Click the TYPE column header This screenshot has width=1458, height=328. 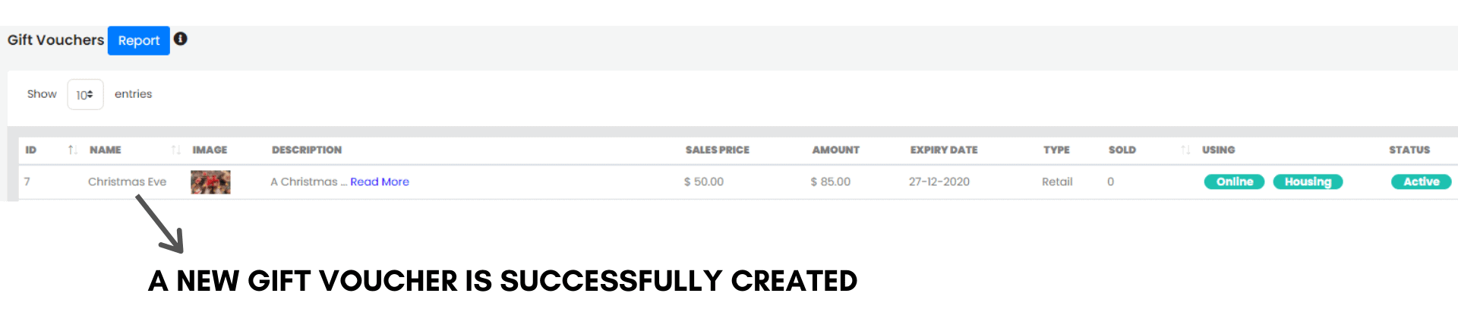pos(1056,150)
